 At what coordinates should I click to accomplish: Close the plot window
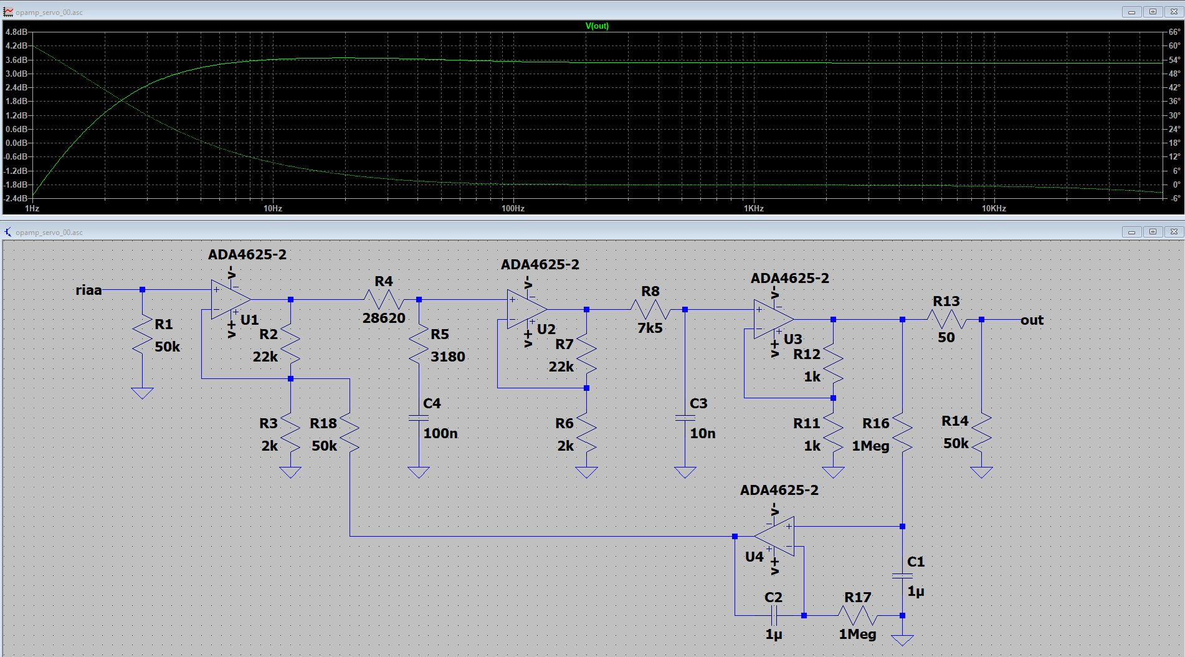tap(1174, 12)
